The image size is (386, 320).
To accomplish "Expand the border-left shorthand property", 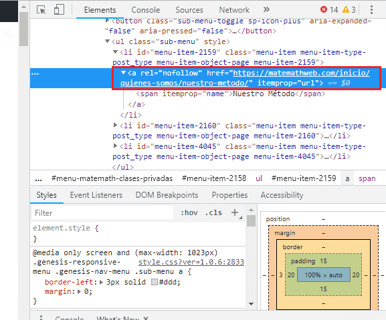I will pos(101,282).
